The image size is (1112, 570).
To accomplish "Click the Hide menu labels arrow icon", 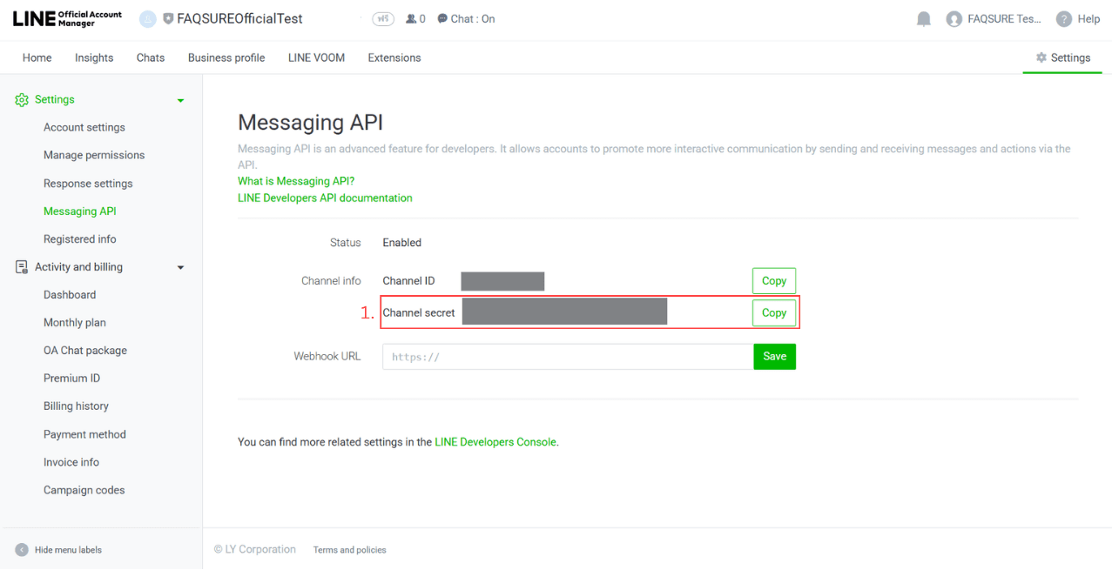I will 22,550.
